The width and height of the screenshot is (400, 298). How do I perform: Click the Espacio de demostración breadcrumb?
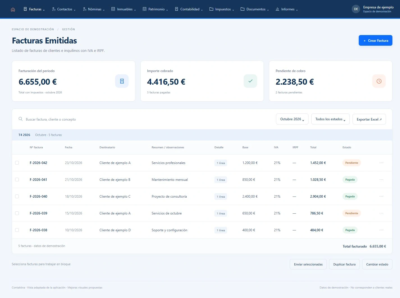pyautogui.click(x=33, y=29)
